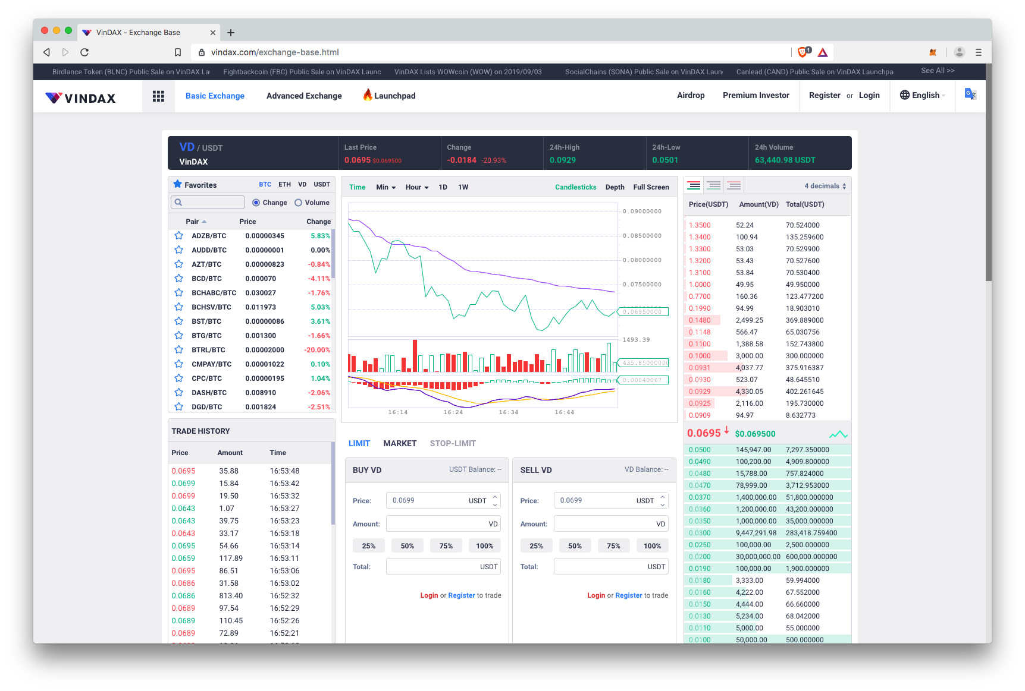Open Premium Investor page
This screenshot has width=1025, height=691.
pyautogui.click(x=756, y=95)
